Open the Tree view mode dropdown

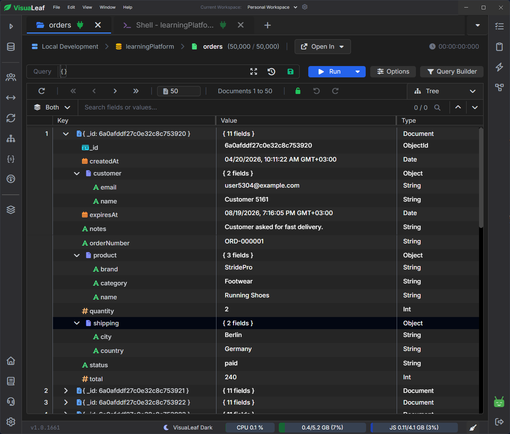pos(445,91)
